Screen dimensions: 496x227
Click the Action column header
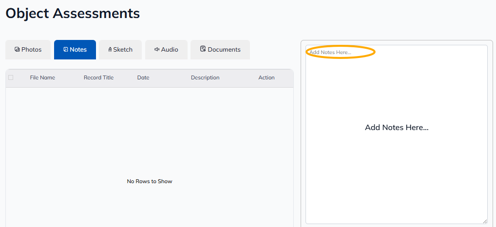point(267,77)
